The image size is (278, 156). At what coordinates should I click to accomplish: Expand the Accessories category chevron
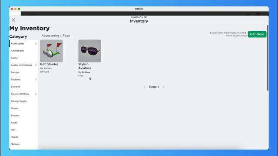click(36, 43)
